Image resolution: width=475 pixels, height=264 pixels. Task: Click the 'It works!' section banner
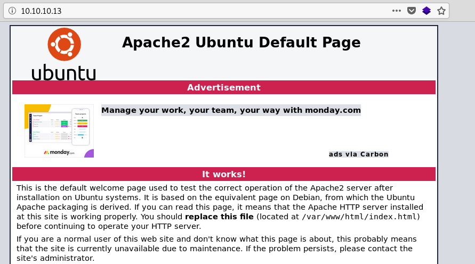pos(224,174)
